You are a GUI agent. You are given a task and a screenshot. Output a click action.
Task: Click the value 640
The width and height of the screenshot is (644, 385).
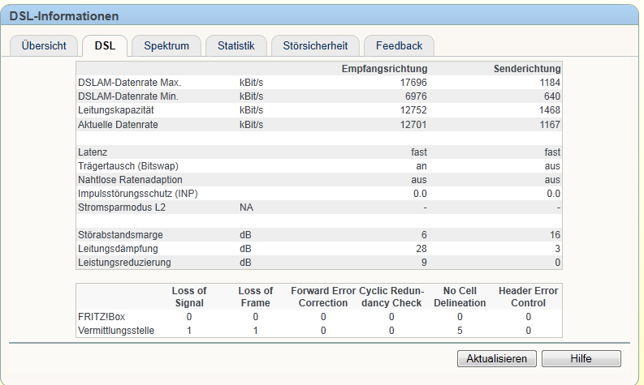point(552,96)
